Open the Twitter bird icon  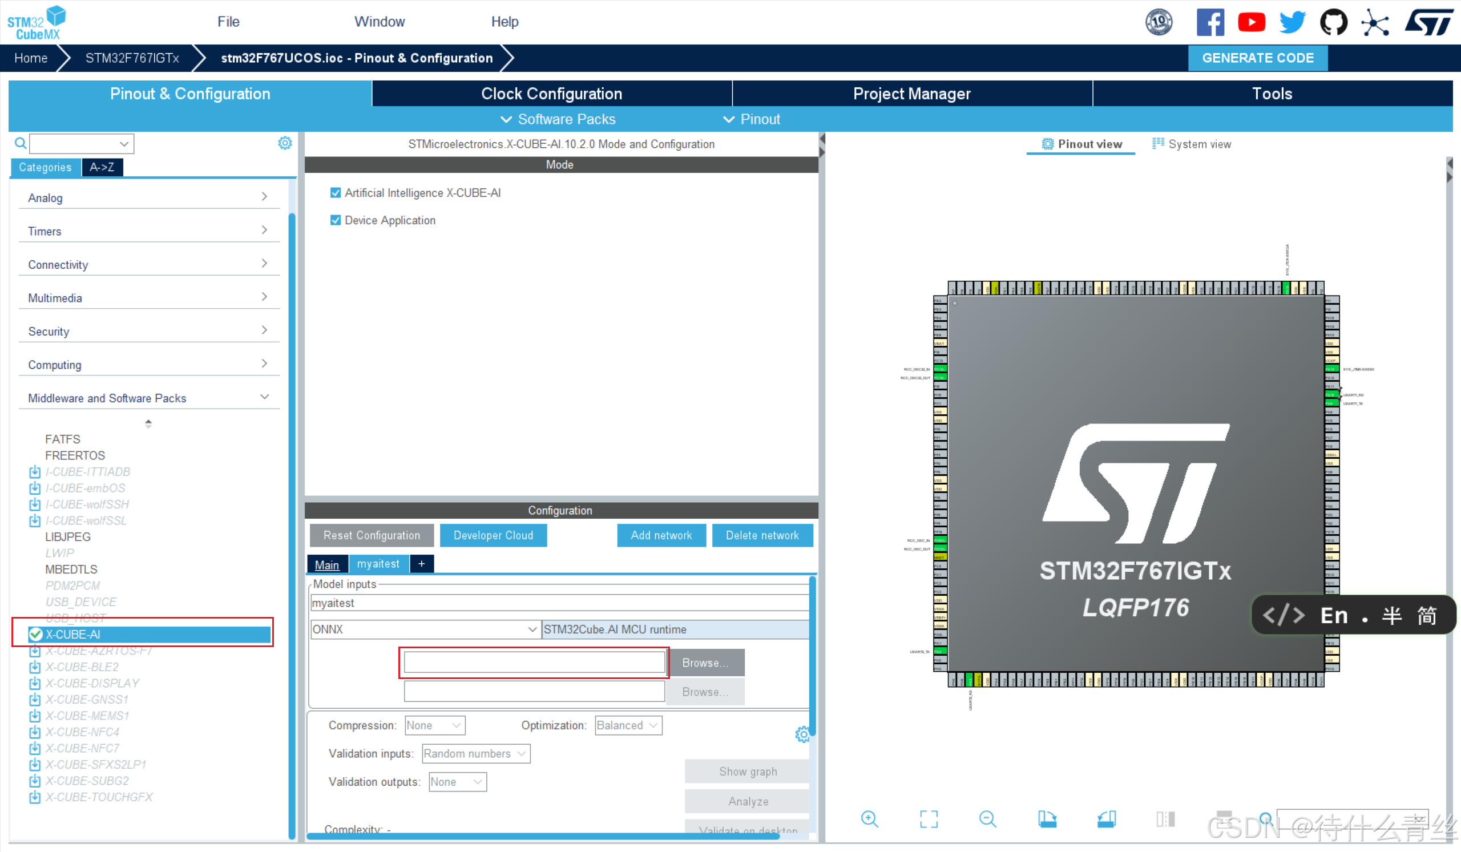coord(1292,22)
